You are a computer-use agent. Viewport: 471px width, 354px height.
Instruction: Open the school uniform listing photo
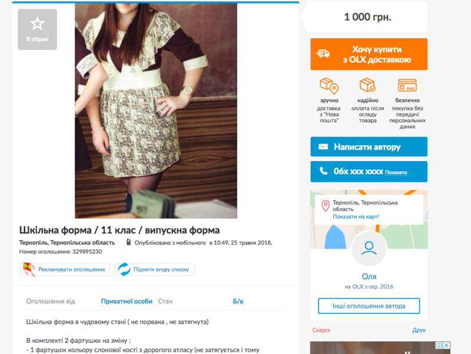tap(156, 111)
